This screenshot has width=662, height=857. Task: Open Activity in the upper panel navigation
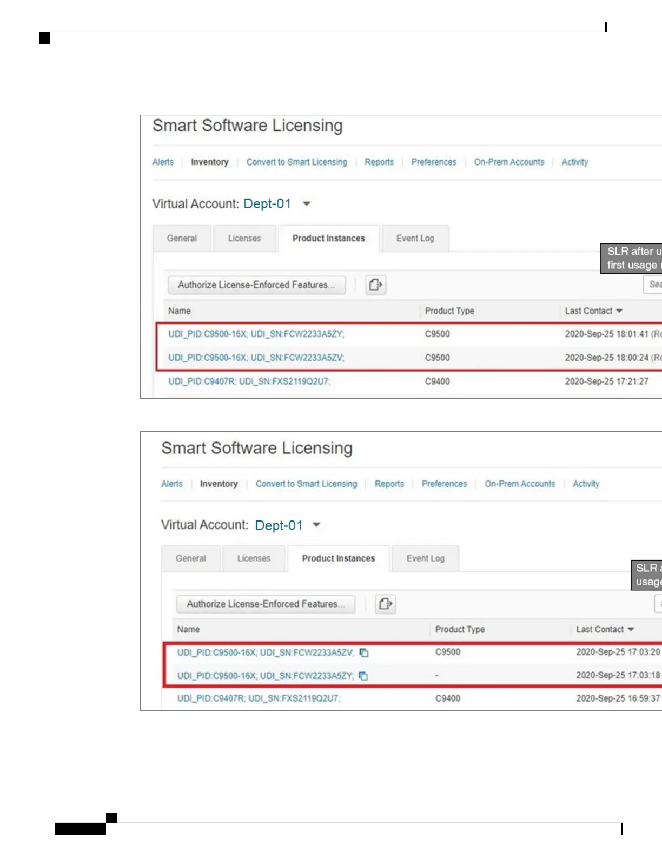click(575, 162)
